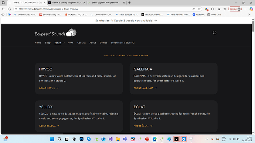The image size is (255, 143).
Task: Open volume icon in system tray
Action: 234,139
